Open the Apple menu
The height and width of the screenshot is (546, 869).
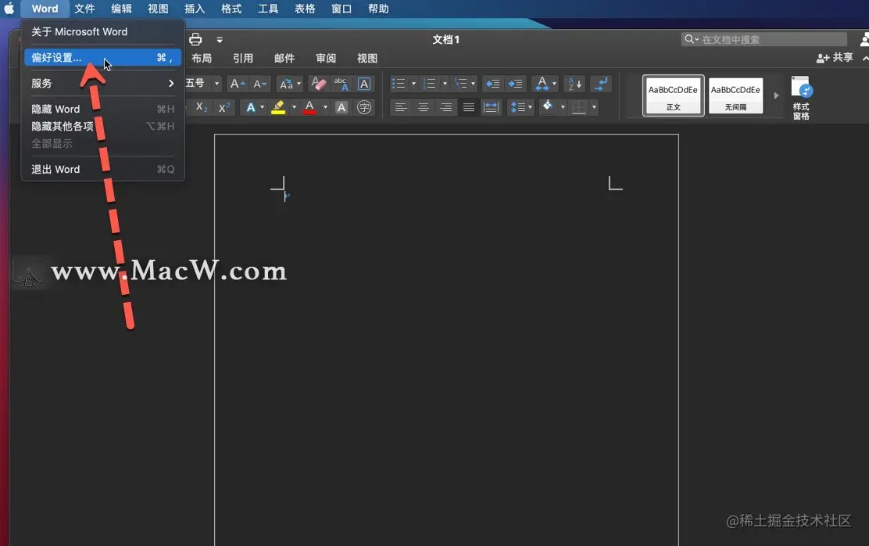(x=9, y=9)
